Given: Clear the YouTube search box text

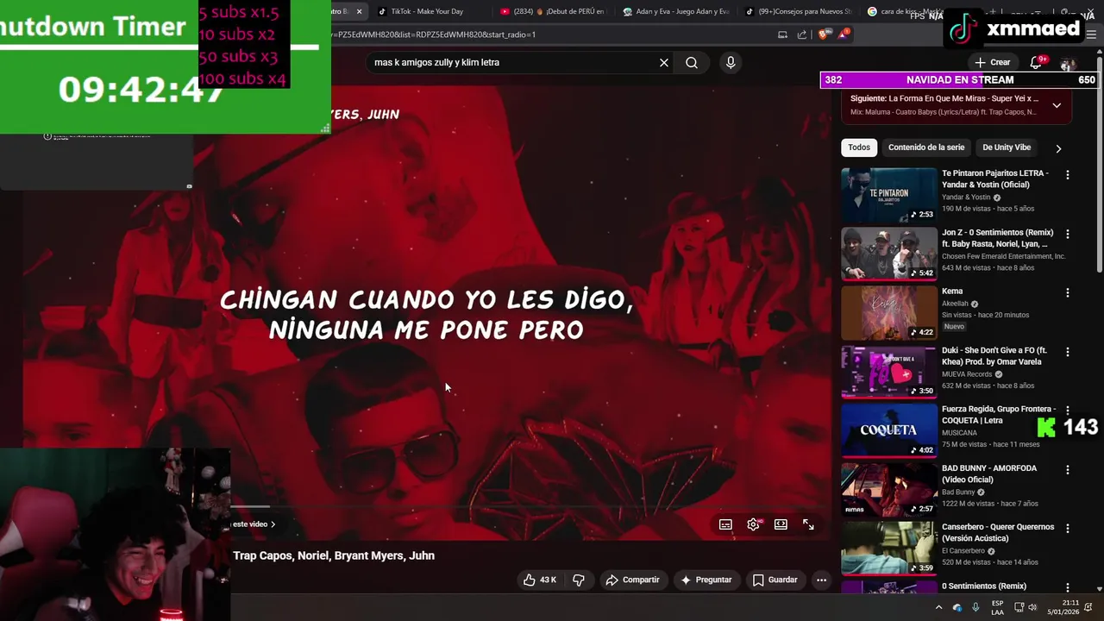Looking at the screenshot, I should (x=664, y=62).
